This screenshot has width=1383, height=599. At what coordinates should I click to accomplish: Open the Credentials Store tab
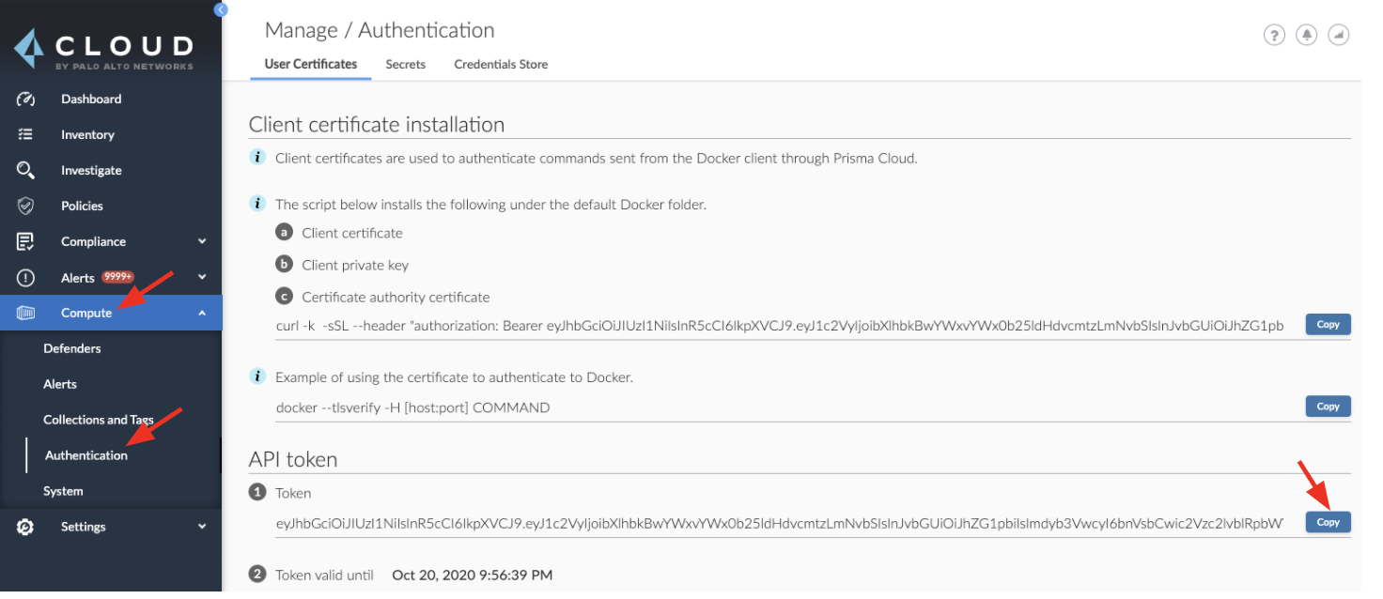point(501,64)
